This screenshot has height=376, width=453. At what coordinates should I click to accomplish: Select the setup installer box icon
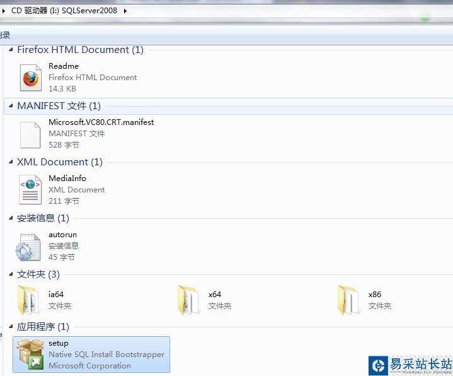click(30, 355)
